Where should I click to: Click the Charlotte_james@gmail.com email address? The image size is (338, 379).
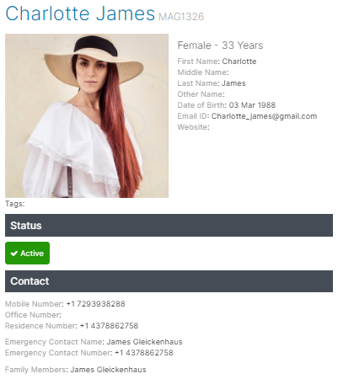(264, 116)
